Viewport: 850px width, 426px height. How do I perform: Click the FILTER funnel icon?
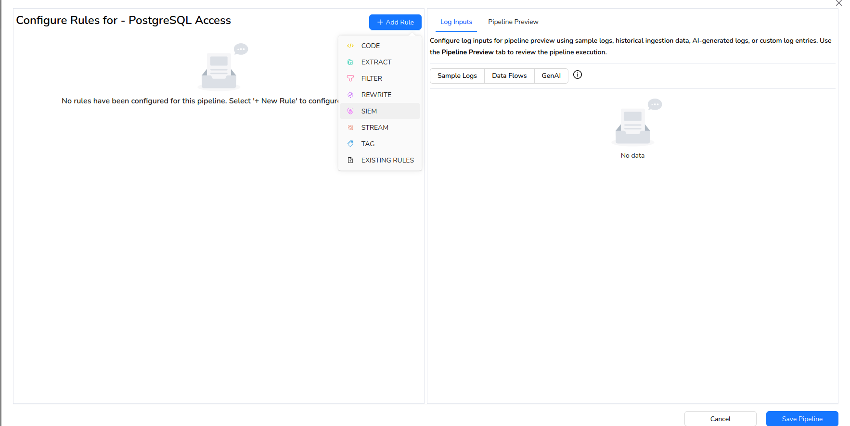tap(350, 78)
